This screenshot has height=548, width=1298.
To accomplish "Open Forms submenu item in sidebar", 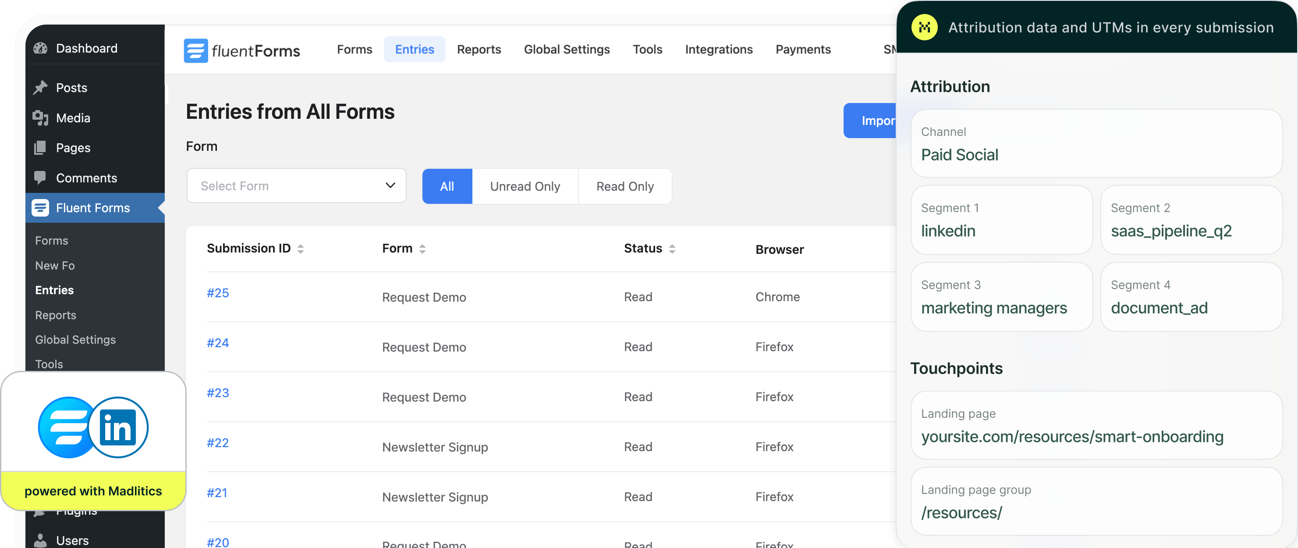I will tap(51, 241).
